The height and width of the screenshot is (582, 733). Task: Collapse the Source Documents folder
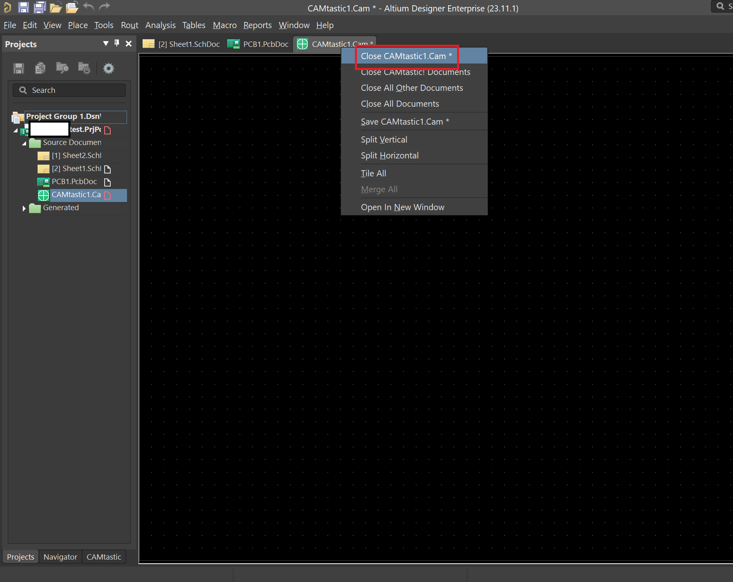point(24,143)
